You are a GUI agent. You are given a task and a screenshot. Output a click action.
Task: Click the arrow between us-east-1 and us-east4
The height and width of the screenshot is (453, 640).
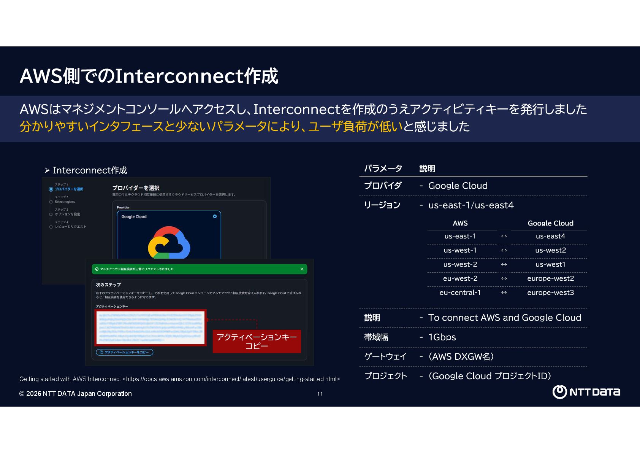pos(504,236)
